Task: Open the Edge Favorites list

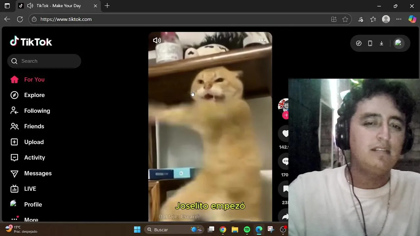Action: (373, 19)
